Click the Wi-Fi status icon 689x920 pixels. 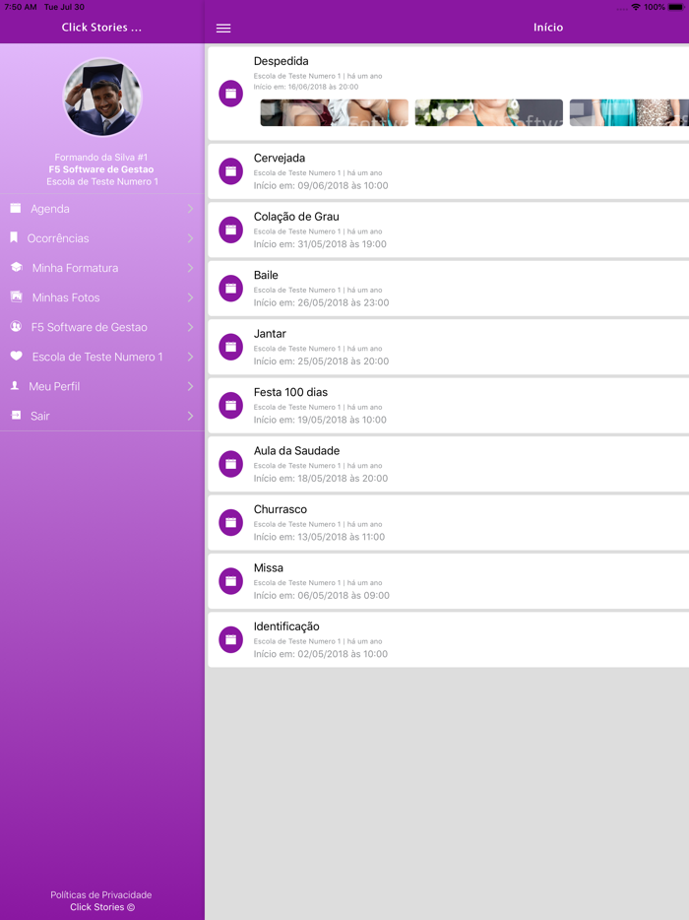tap(636, 7)
